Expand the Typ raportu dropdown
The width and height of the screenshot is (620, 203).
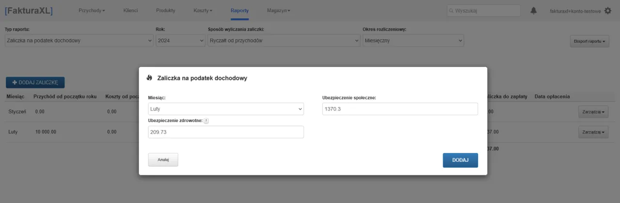pyautogui.click(x=79, y=41)
